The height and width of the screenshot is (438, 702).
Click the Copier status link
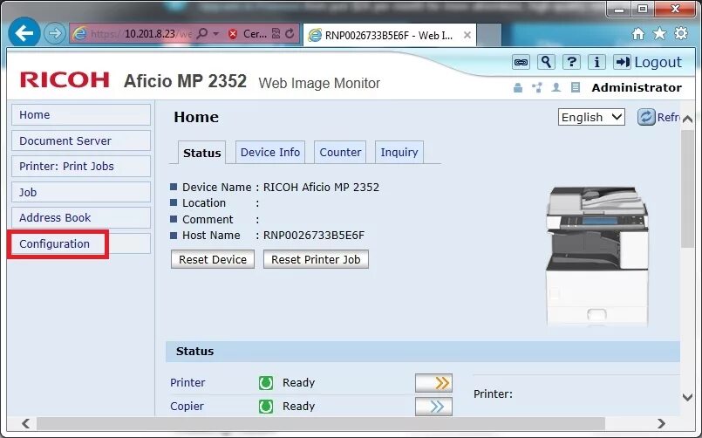pos(187,407)
